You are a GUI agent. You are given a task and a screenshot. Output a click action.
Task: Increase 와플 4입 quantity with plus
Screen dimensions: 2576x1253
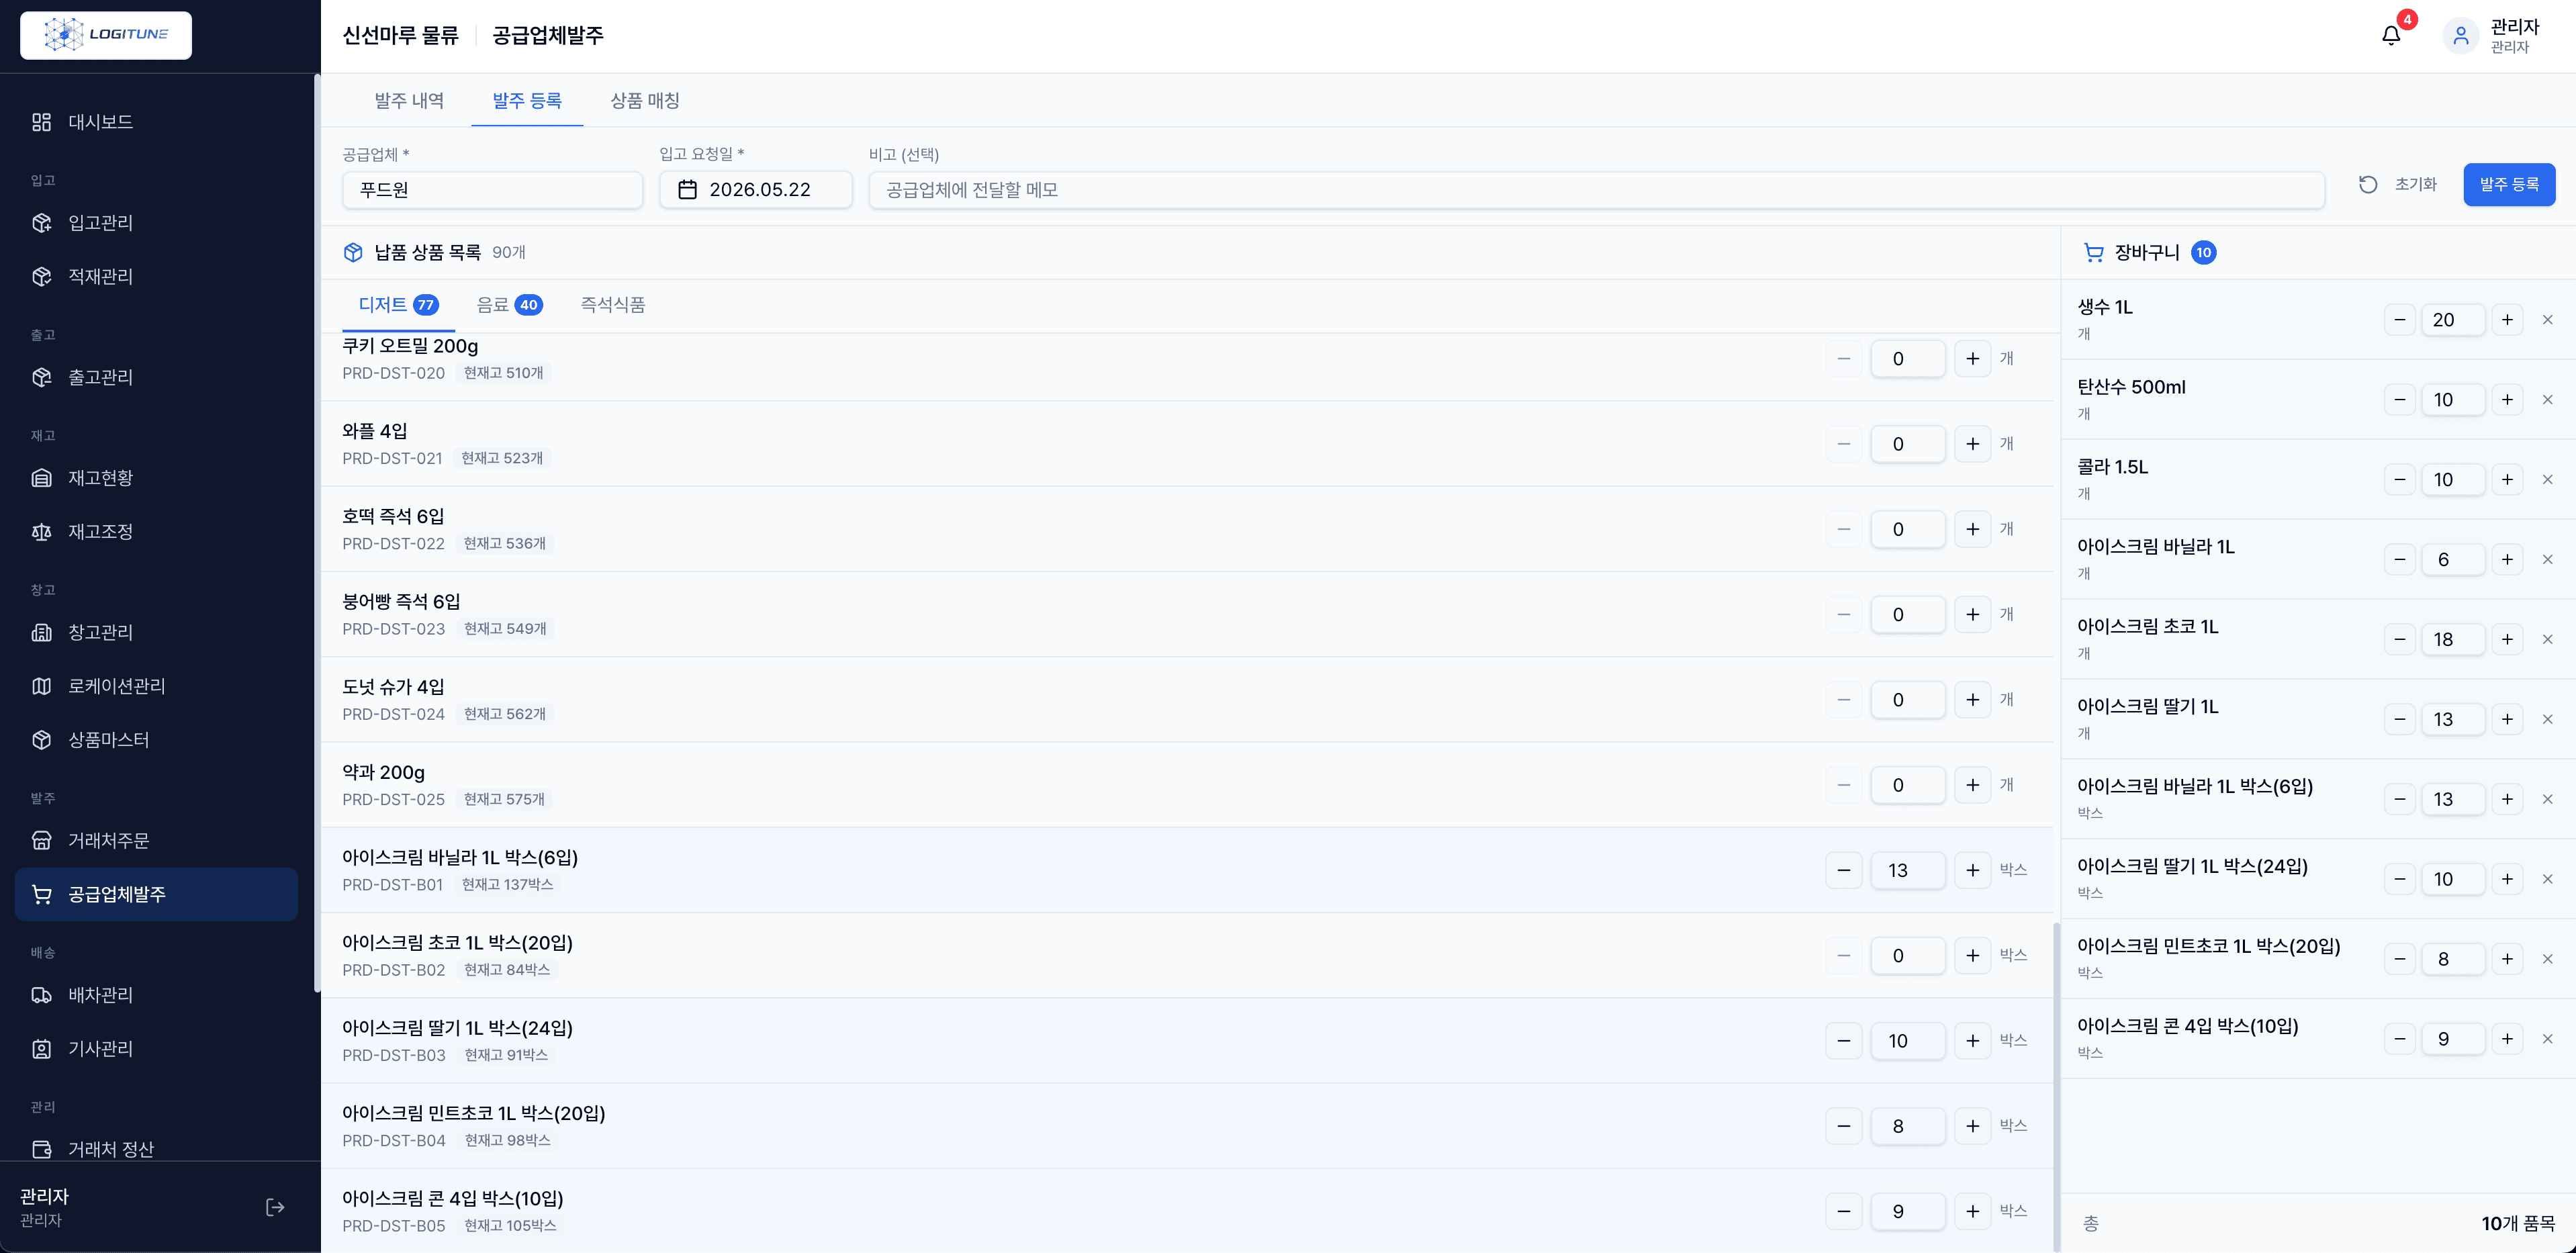coord(1972,444)
